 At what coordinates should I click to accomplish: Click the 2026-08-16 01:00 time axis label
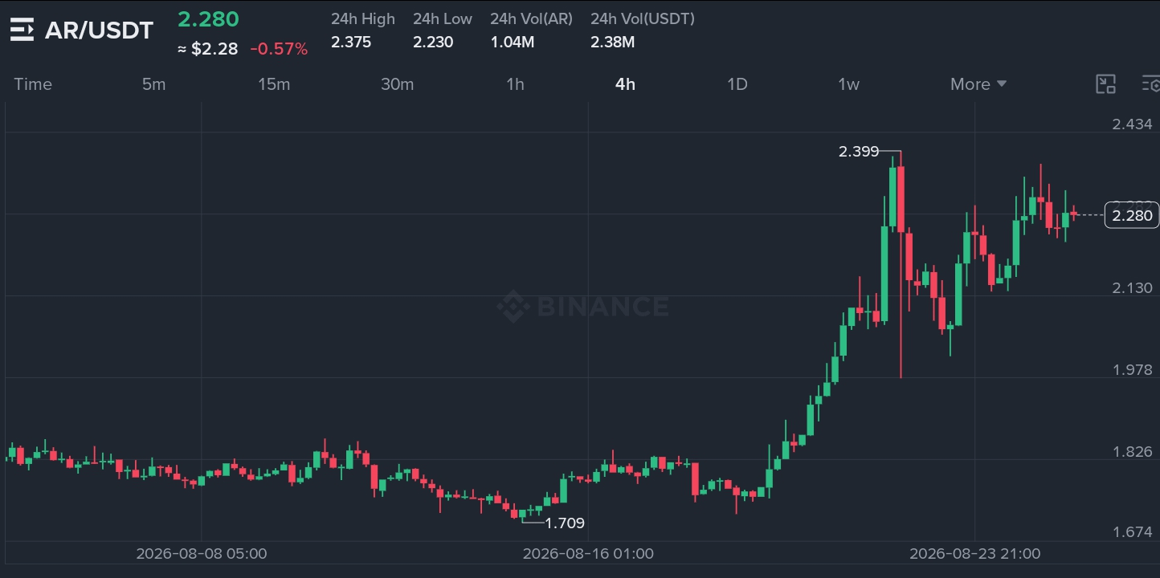pos(588,553)
